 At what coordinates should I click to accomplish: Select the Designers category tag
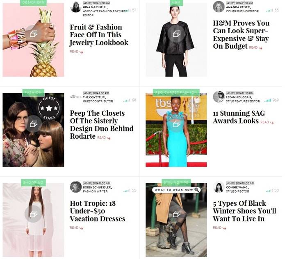point(33,3)
